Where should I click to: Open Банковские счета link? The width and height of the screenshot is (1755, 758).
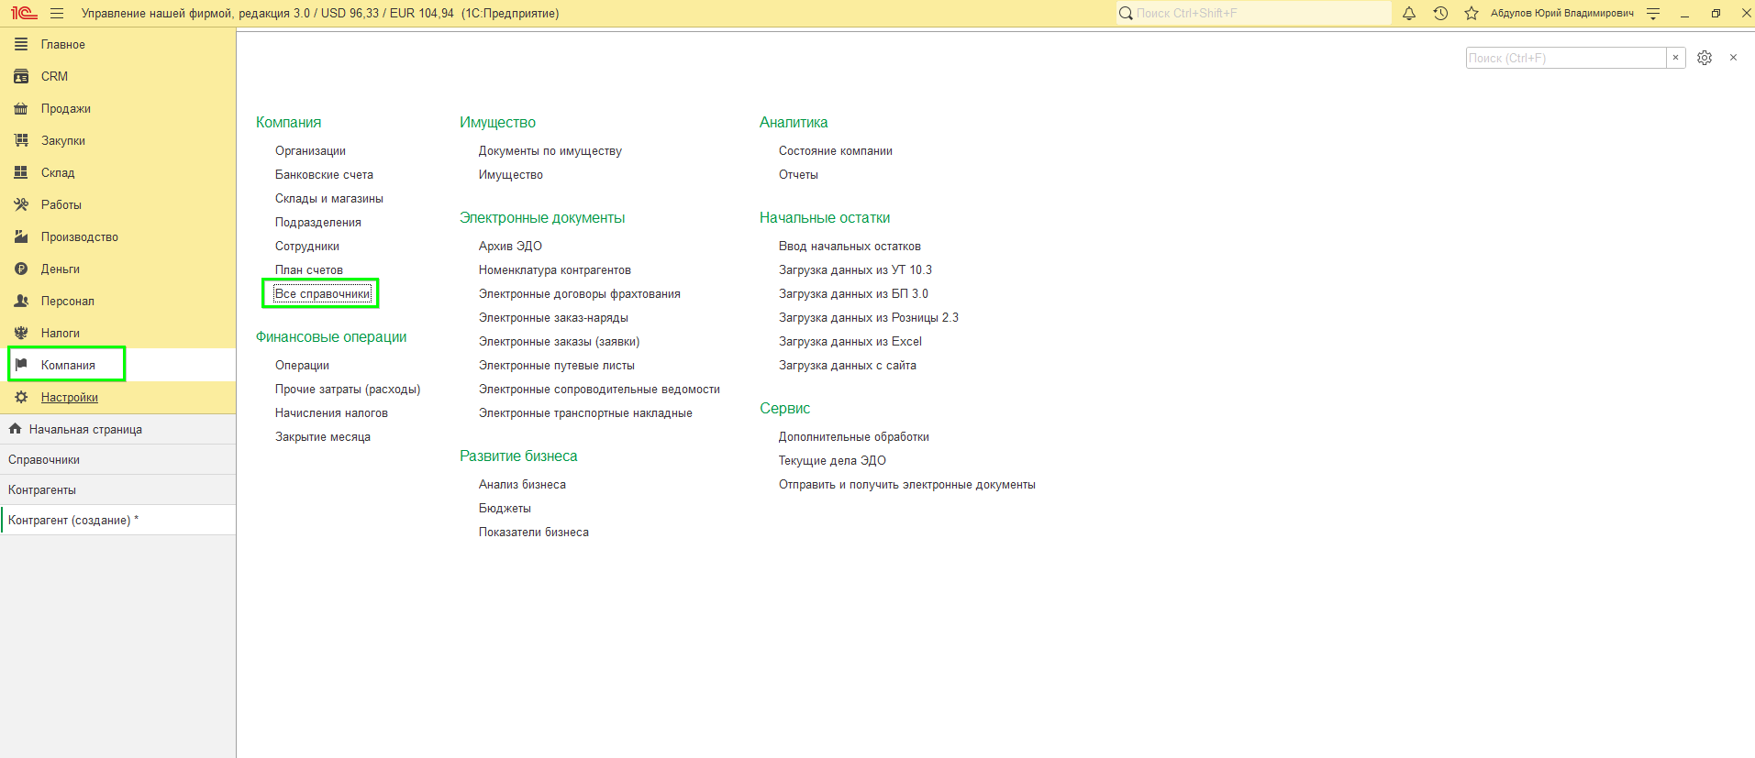pyautogui.click(x=324, y=174)
